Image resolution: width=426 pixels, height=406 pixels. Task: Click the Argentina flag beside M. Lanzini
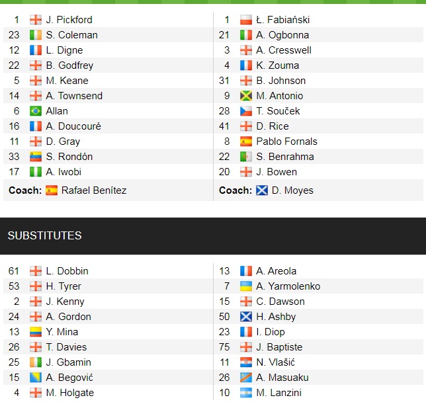click(246, 393)
